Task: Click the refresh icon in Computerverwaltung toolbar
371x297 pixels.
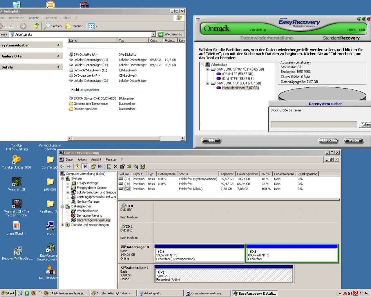Action: tap(109, 167)
